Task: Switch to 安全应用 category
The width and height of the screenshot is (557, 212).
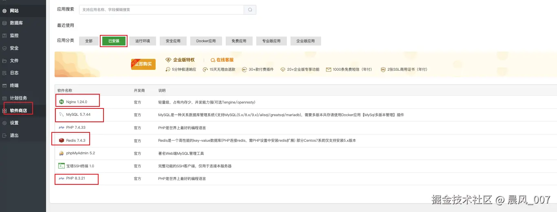Action: [x=173, y=41]
